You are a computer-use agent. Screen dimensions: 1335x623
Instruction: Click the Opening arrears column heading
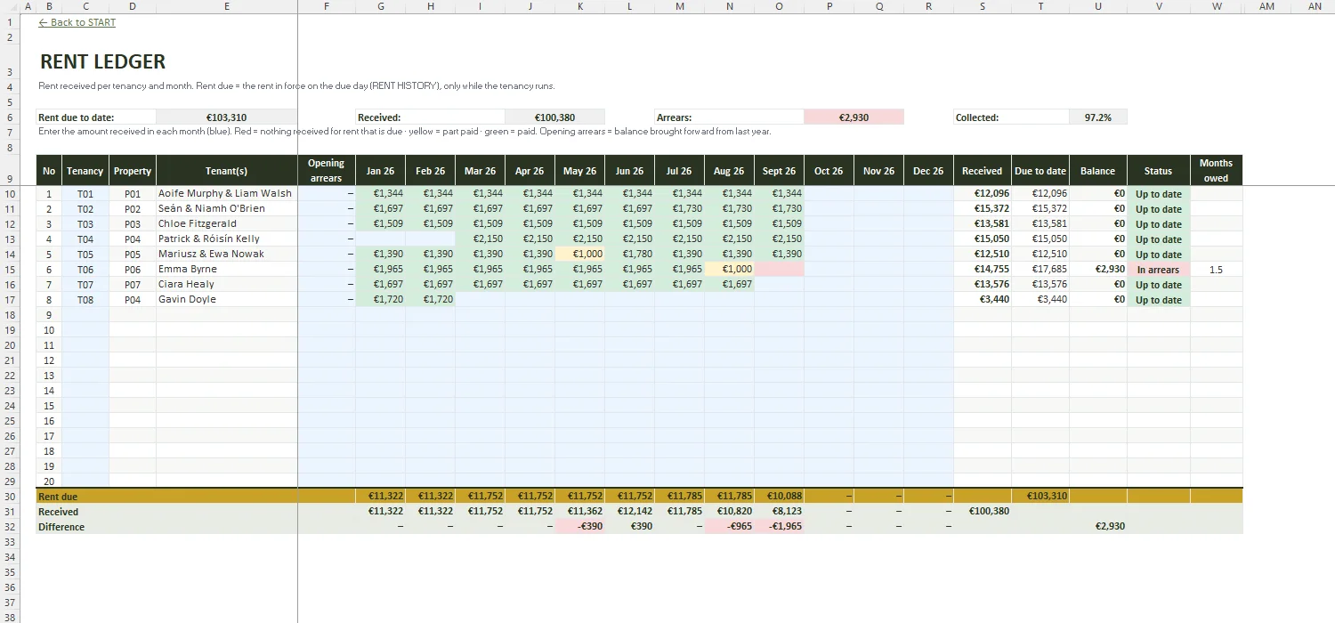(326, 170)
